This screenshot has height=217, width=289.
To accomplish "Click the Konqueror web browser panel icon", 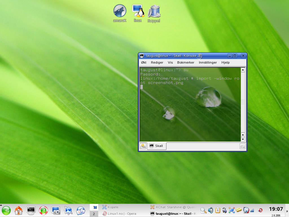I will coord(68,211).
